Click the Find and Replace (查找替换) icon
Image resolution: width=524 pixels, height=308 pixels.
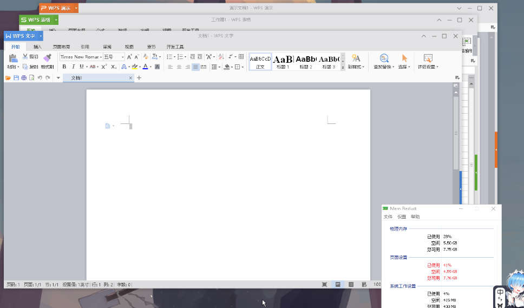click(384, 58)
